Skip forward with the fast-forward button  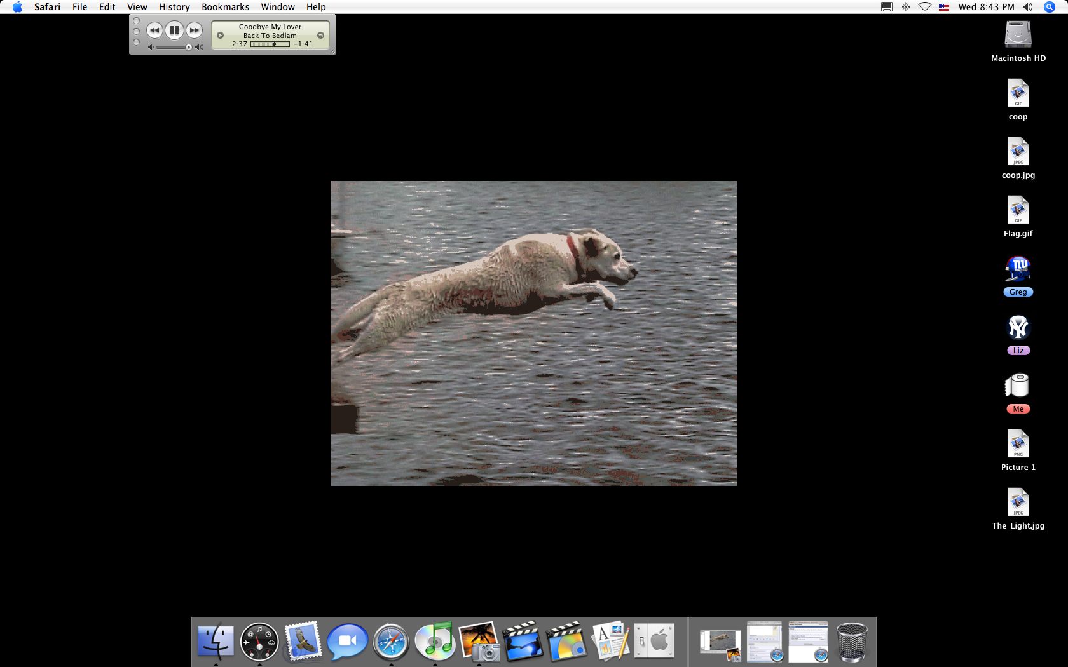click(x=194, y=30)
